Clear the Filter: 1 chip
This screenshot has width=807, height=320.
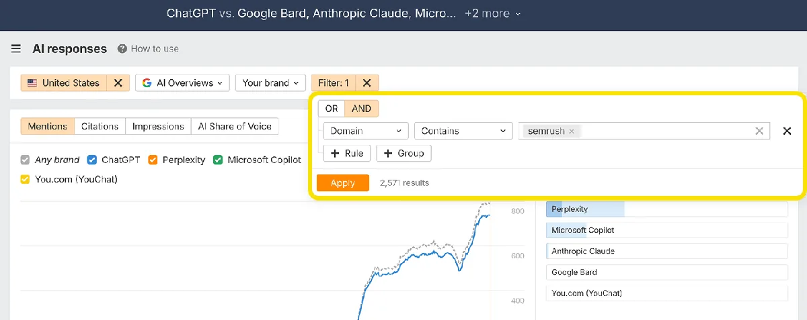[367, 83]
